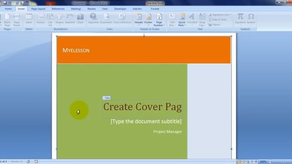
Task: Click Save in Quick Access Toolbar
Action: tap(5, 3)
